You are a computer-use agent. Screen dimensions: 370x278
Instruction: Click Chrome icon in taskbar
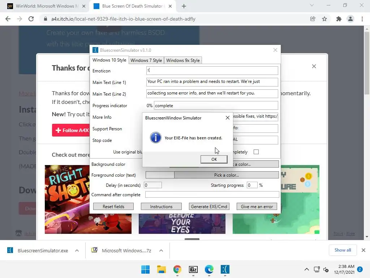pos(177,269)
